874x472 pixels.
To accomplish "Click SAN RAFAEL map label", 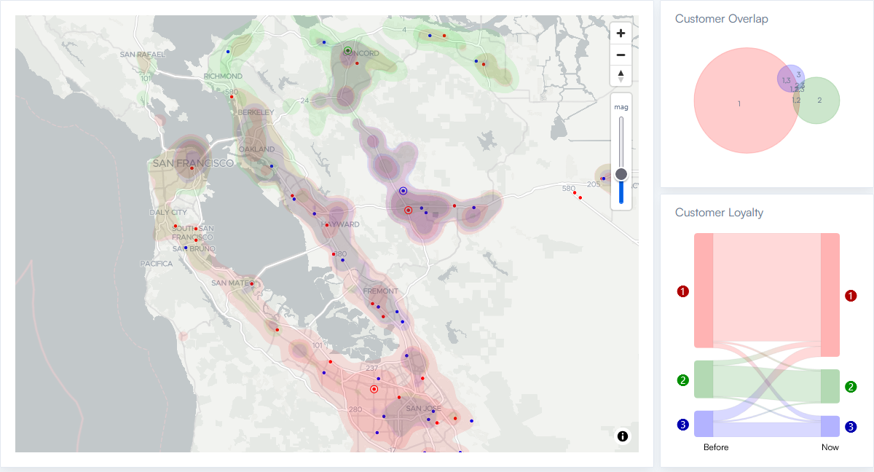I will coord(143,55).
